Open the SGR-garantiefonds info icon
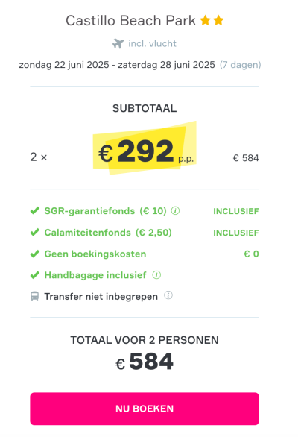 point(175,211)
